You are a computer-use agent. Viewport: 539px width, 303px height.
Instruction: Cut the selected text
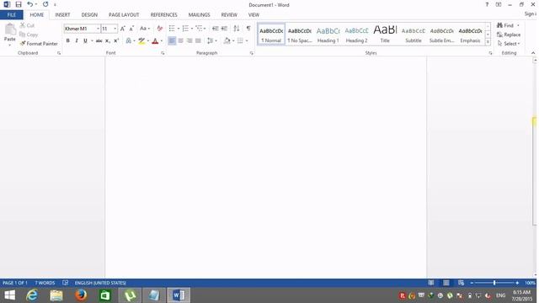point(27,25)
